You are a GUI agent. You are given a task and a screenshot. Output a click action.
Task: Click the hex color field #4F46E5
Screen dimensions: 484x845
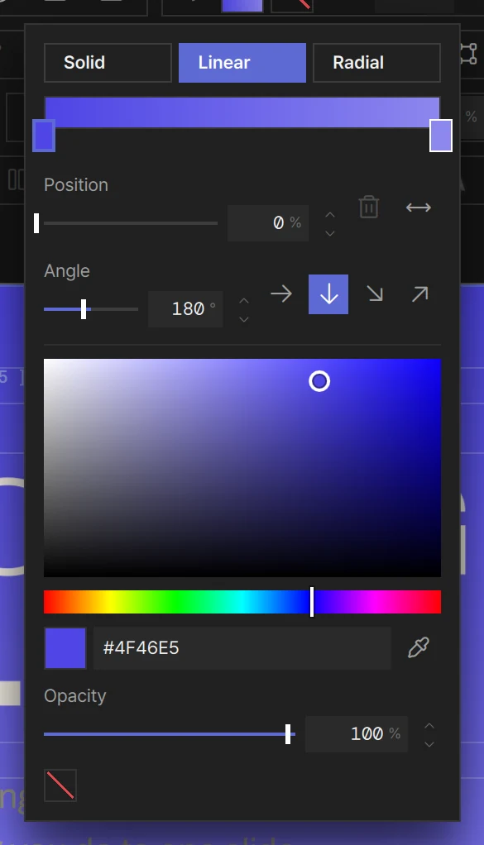pyautogui.click(x=242, y=647)
